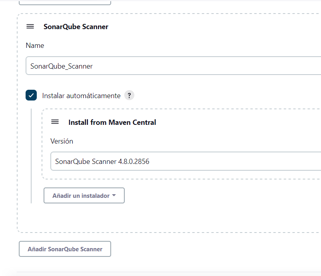Click the partially visible button at top
This screenshot has width=321, height=276.
click(65, 2)
